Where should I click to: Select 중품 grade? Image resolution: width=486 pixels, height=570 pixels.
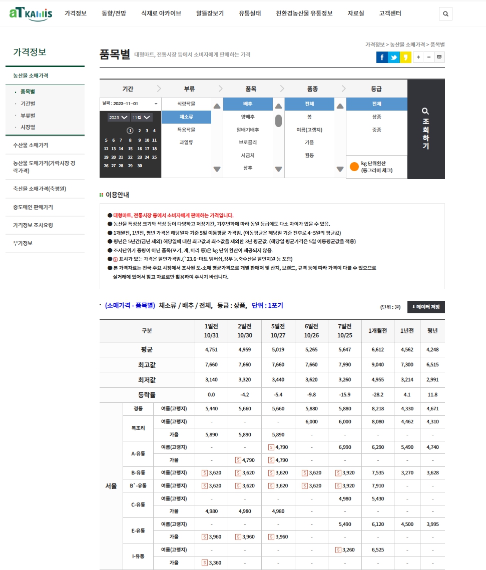click(x=376, y=130)
